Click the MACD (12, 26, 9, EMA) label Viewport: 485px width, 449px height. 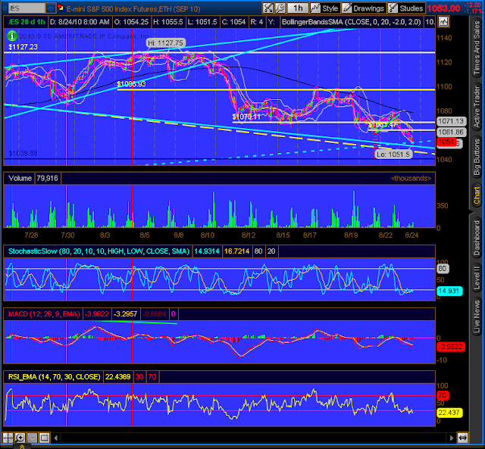(x=44, y=314)
